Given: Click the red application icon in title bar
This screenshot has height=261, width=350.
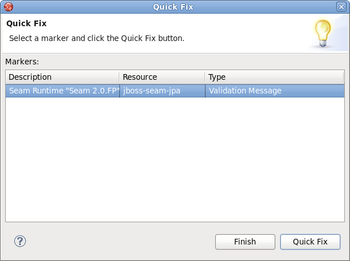Looking at the screenshot, I should click(x=8, y=7).
